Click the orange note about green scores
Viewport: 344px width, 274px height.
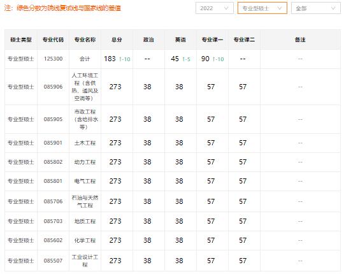tap(62, 8)
